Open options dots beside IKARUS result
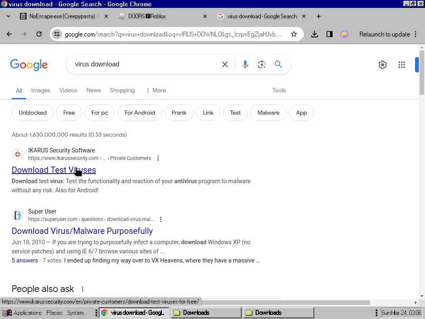This screenshot has height=319, width=425. [158, 158]
